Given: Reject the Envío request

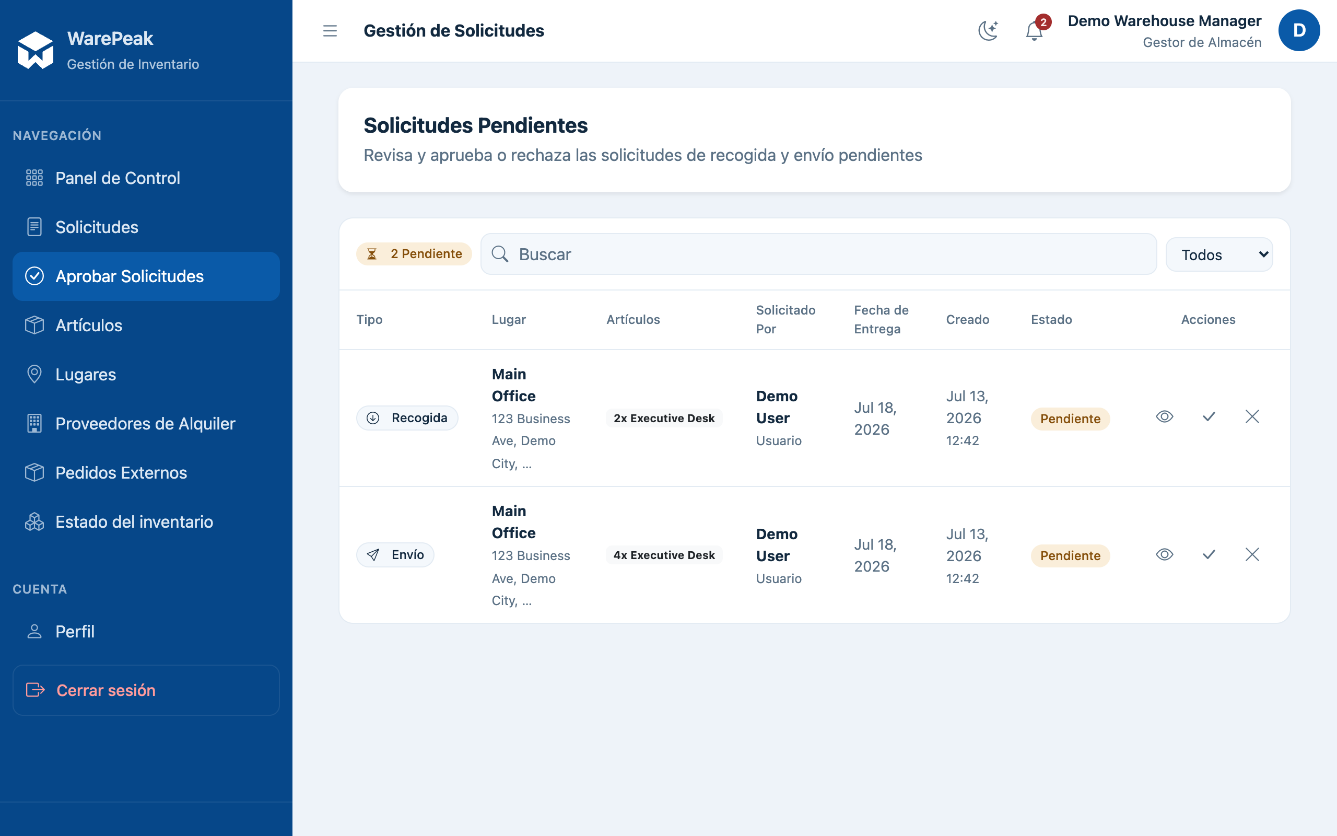Looking at the screenshot, I should point(1252,554).
